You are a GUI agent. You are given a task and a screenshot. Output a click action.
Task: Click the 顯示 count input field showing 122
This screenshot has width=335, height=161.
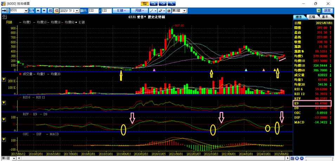pos(93,11)
